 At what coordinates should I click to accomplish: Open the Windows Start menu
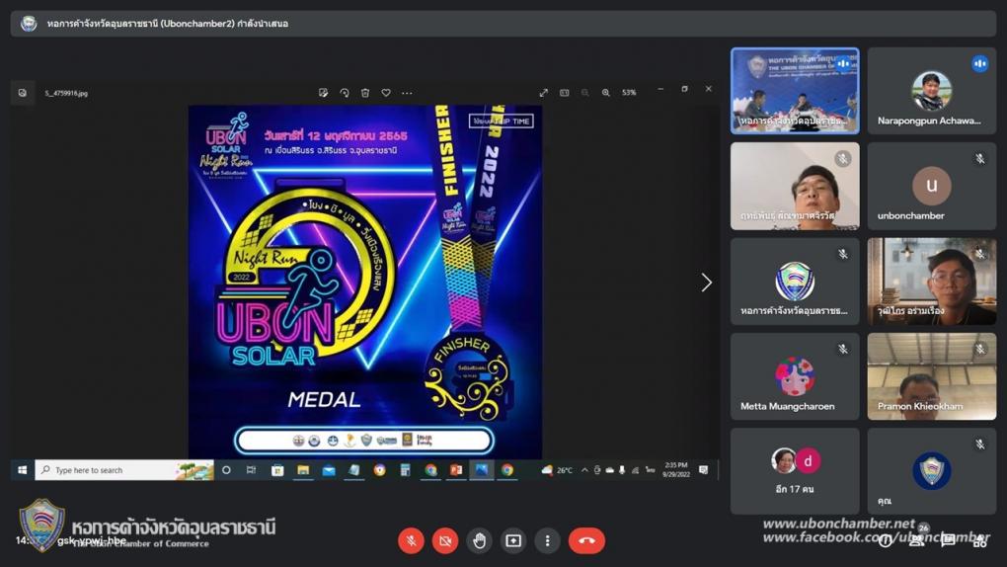click(x=22, y=470)
